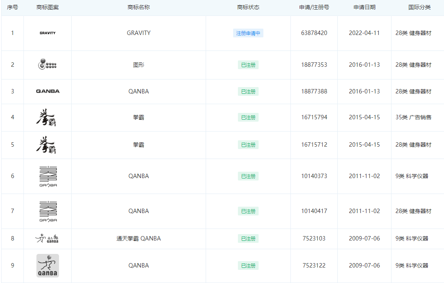Click the 拳霸 name in row 5
The image size is (444, 283).
(138, 145)
